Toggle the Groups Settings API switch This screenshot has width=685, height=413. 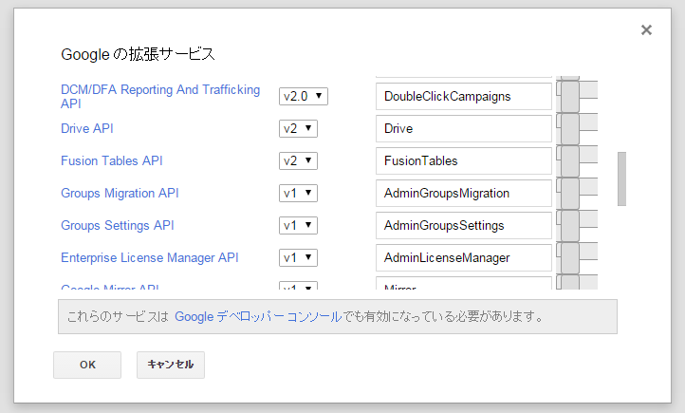pyautogui.click(x=577, y=225)
